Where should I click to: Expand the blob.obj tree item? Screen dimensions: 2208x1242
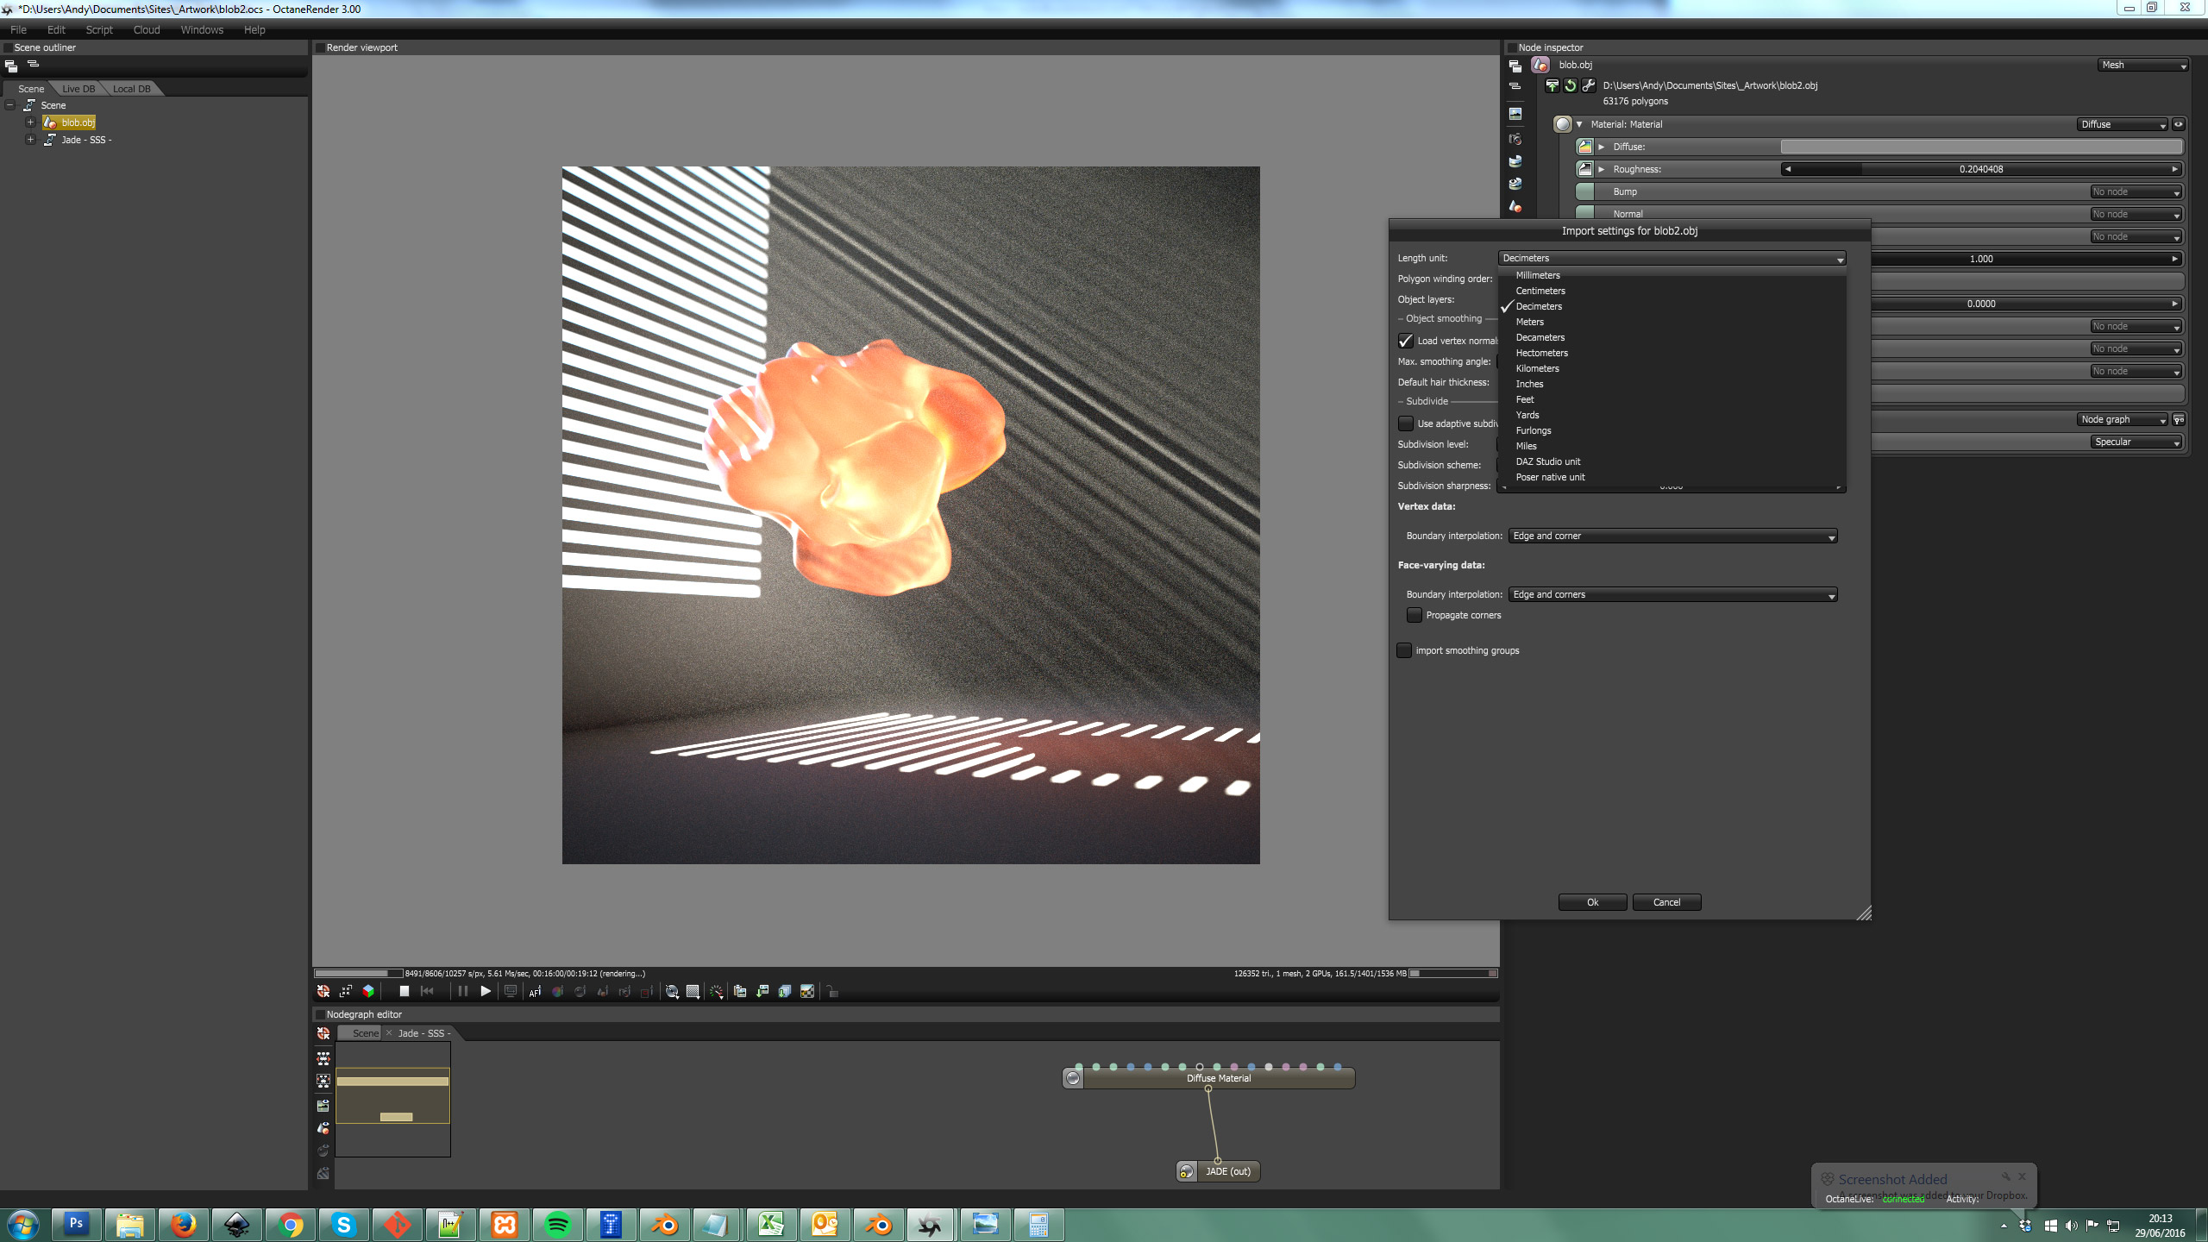coord(30,122)
